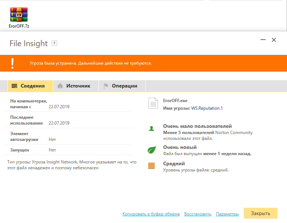Click the flag icon on the Операции tab
This screenshot has width=287, height=223.
(x=106, y=86)
